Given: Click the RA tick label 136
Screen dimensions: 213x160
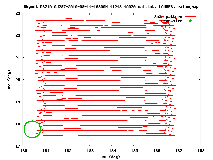Looking at the screenshot, I should [157, 151].
